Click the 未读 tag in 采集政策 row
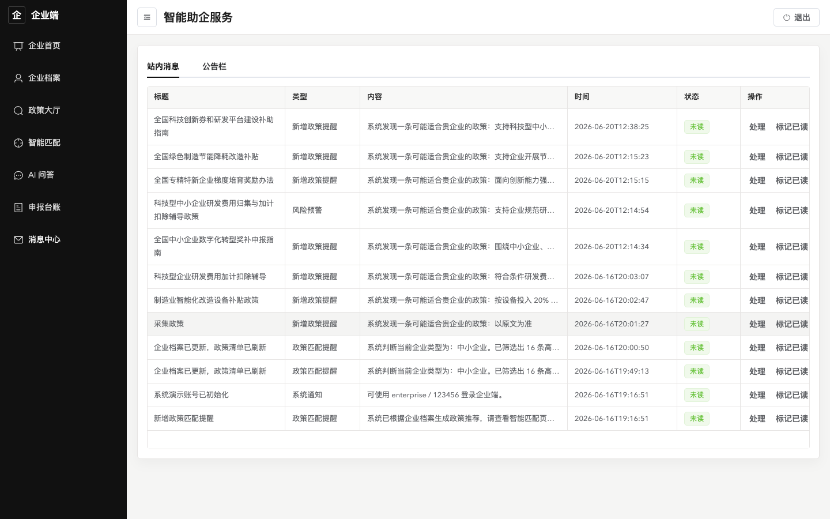830x519 pixels. tap(697, 324)
